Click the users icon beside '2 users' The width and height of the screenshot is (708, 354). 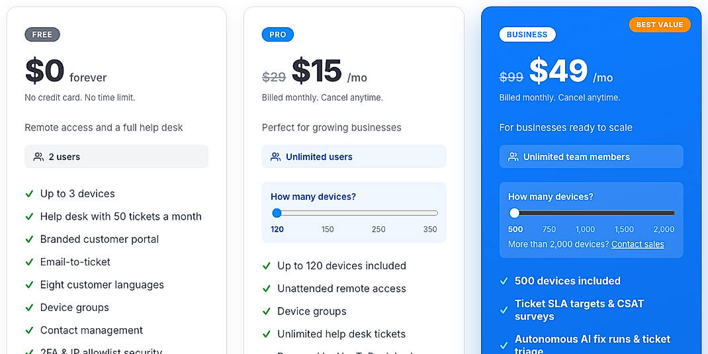coord(38,157)
